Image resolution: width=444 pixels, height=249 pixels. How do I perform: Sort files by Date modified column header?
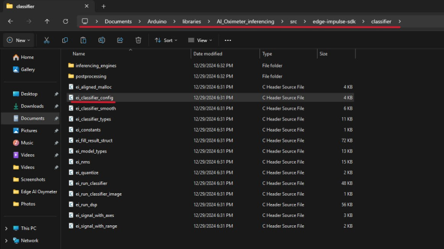[207, 54]
